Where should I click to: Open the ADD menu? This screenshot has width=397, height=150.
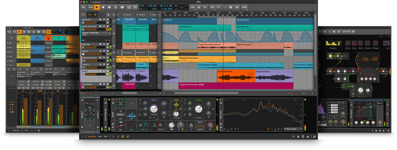[193, 7]
